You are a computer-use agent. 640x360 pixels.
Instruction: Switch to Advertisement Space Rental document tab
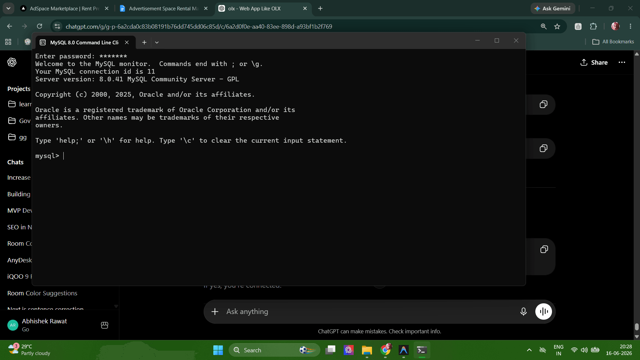coord(163,8)
